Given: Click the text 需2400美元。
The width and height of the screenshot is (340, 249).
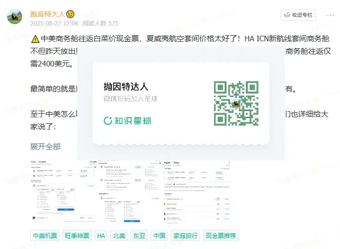Looking at the screenshot, I should (52, 64).
